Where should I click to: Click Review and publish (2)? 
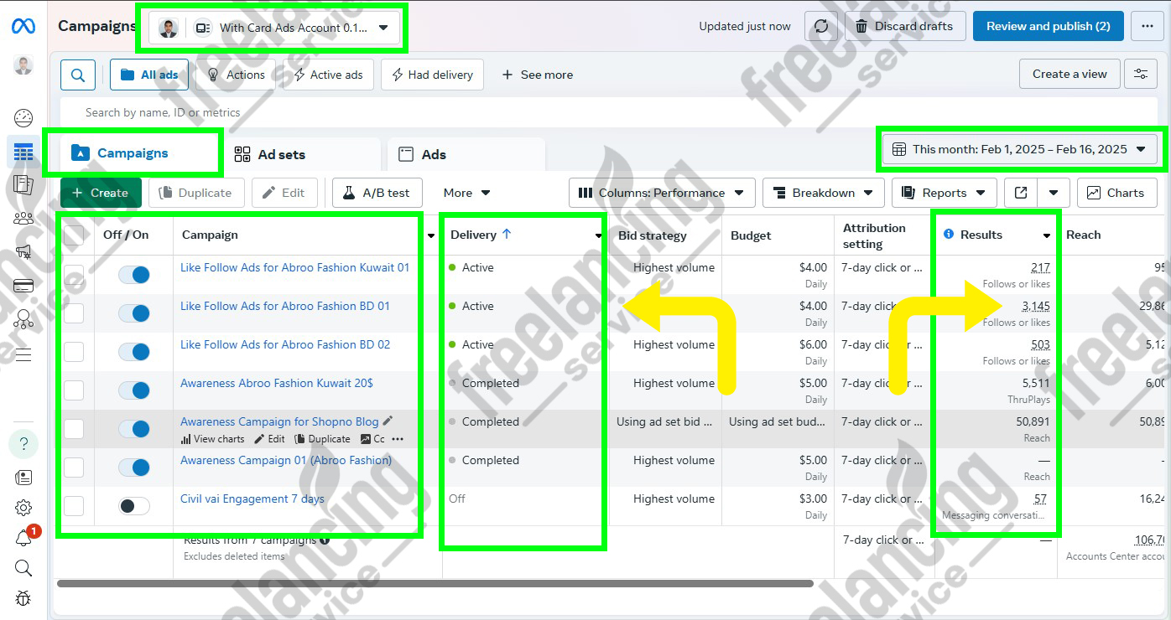point(1049,26)
